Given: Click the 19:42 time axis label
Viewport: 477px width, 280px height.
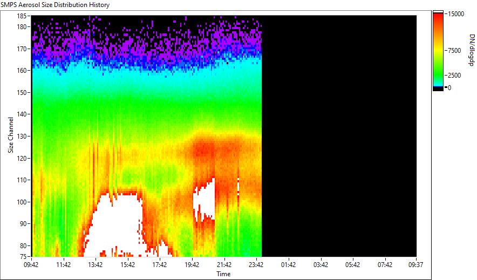Looking at the screenshot, I should [x=192, y=265].
